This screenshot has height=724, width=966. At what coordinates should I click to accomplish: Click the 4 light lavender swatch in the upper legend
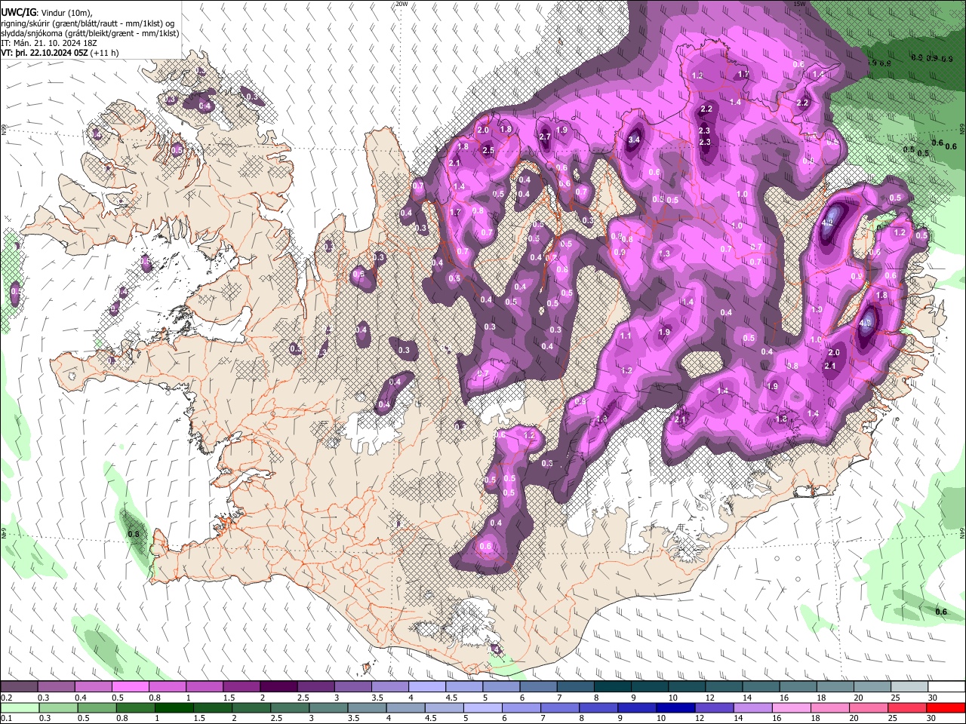click(427, 687)
